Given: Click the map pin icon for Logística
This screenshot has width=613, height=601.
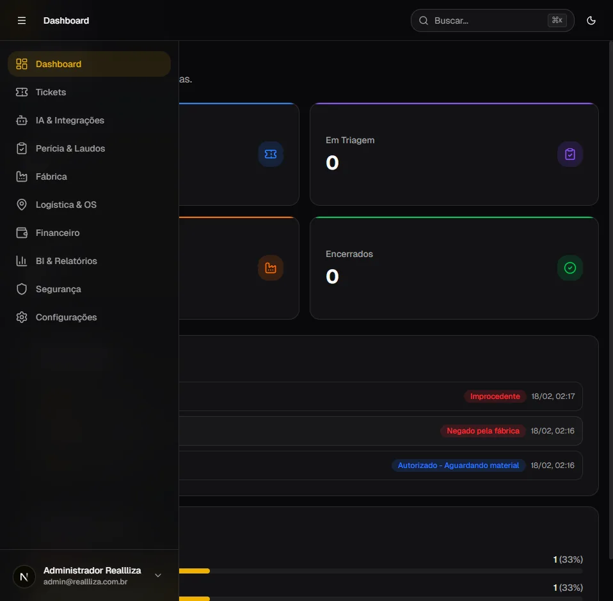Looking at the screenshot, I should (22, 205).
